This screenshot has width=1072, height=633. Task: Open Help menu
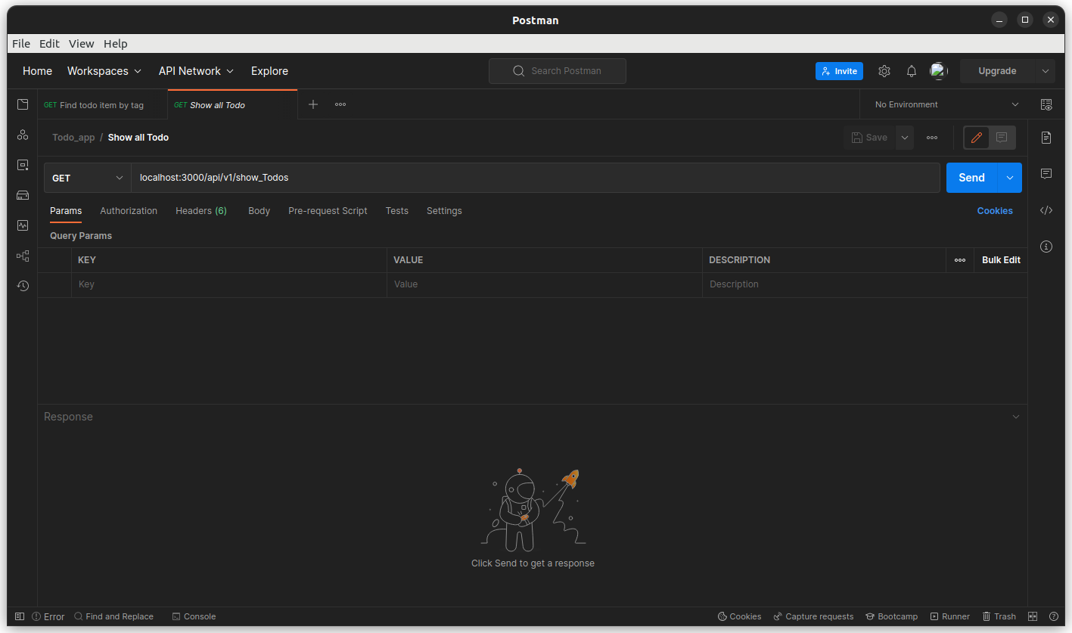pyautogui.click(x=116, y=44)
